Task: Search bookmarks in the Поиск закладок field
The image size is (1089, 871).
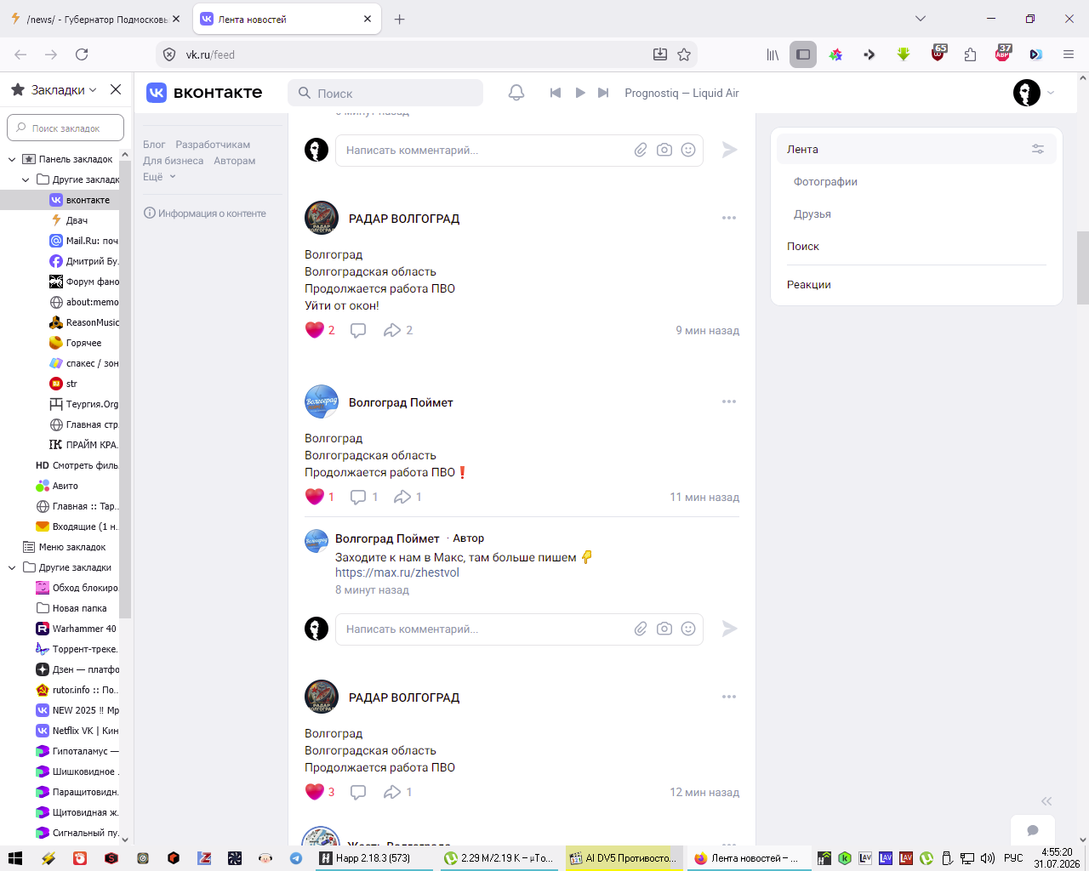Action: pyautogui.click(x=66, y=128)
